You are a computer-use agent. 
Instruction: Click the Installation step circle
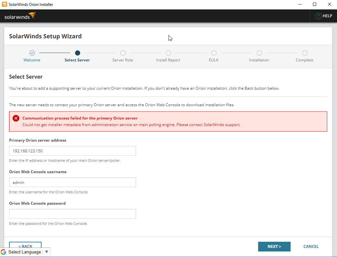[x=259, y=53]
